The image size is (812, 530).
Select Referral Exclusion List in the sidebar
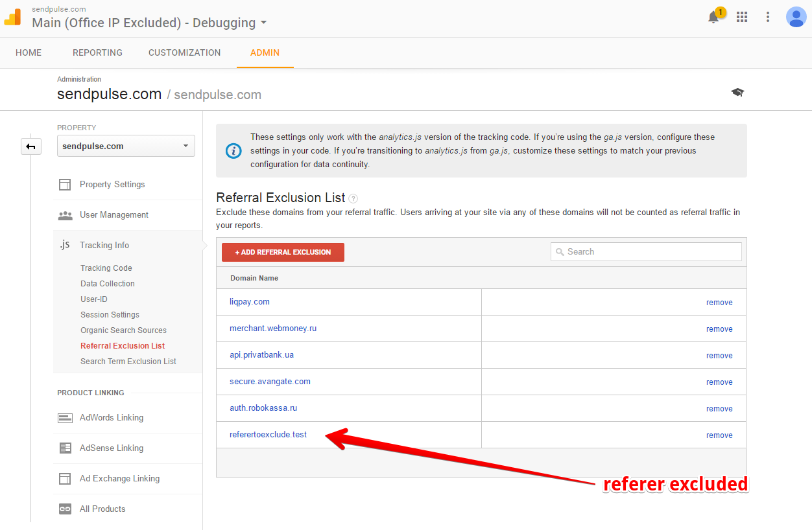point(123,346)
